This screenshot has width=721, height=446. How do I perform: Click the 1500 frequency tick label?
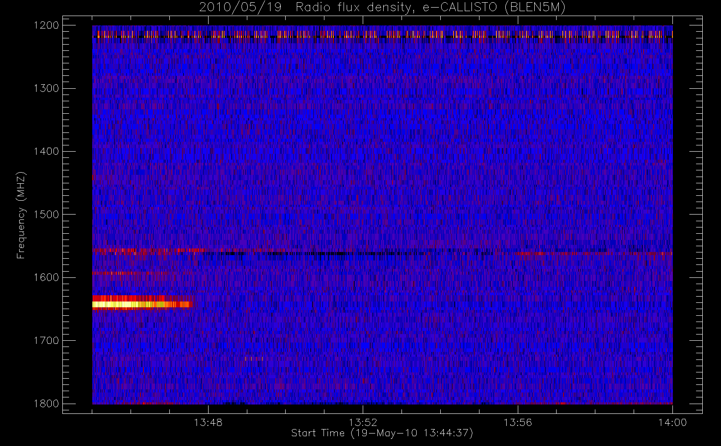46,214
